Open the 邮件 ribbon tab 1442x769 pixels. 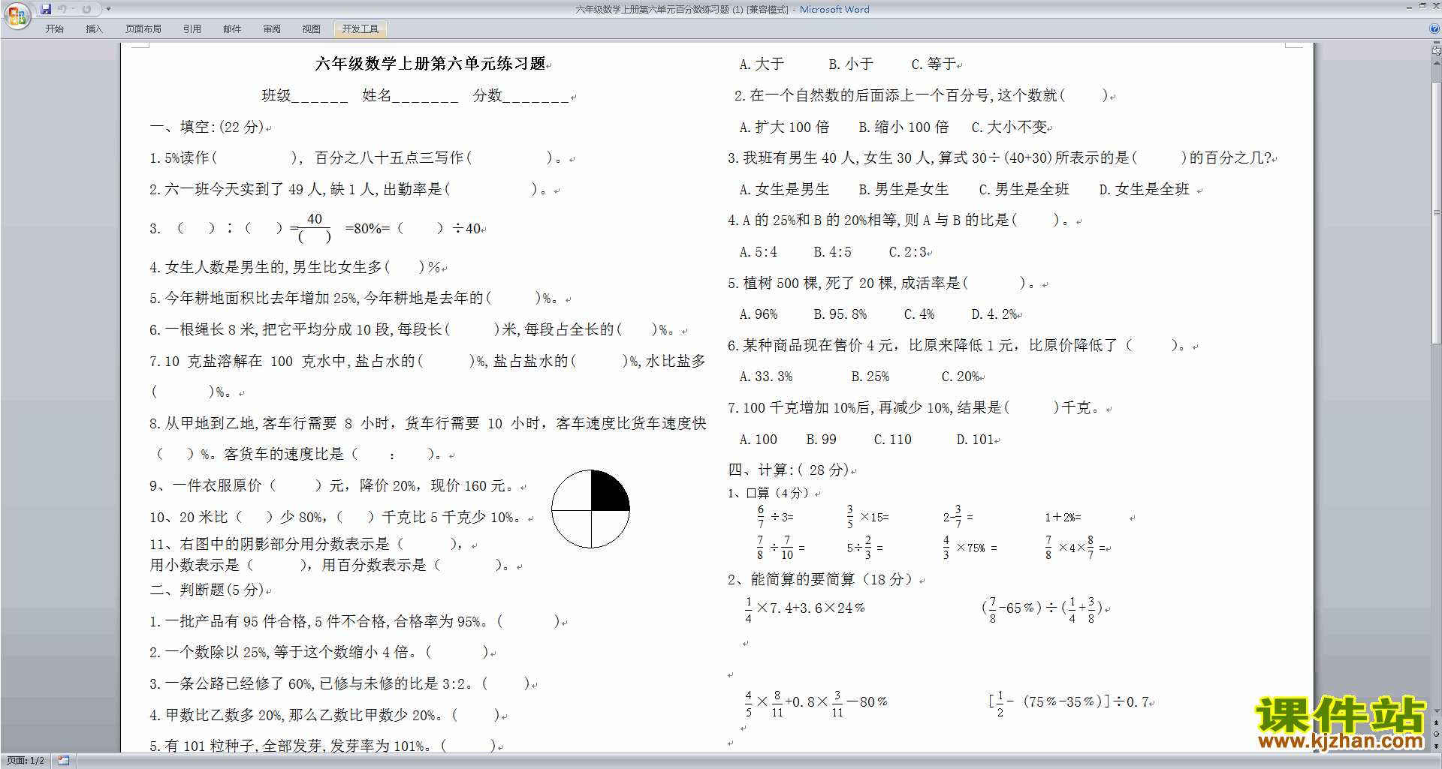[232, 29]
